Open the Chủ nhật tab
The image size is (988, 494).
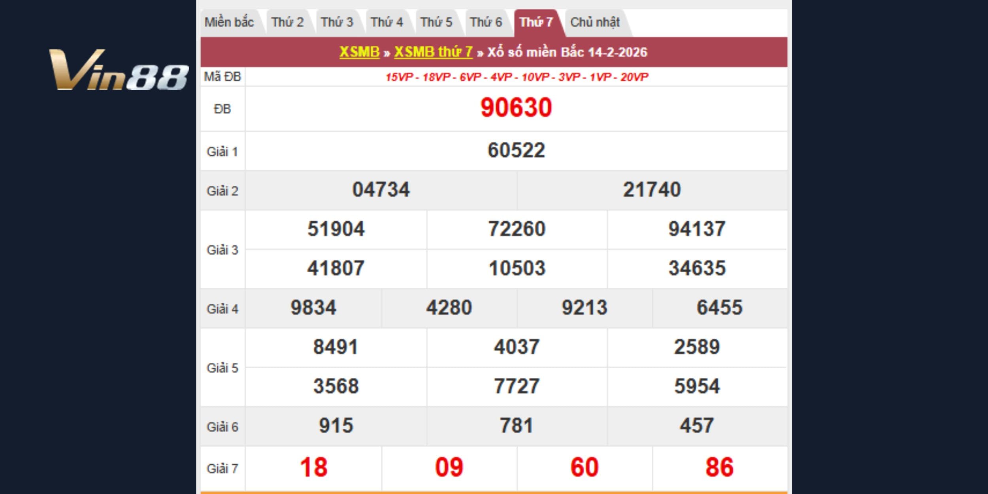tap(595, 23)
